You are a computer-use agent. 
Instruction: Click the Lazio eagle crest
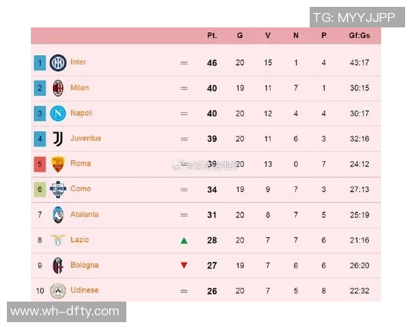(58, 240)
